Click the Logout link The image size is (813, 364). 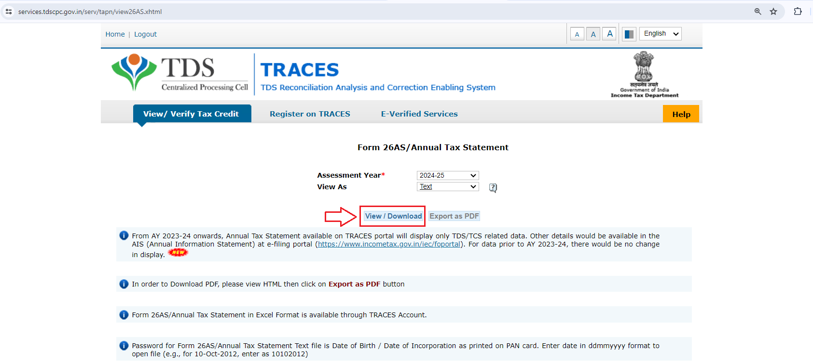[x=145, y=34]
